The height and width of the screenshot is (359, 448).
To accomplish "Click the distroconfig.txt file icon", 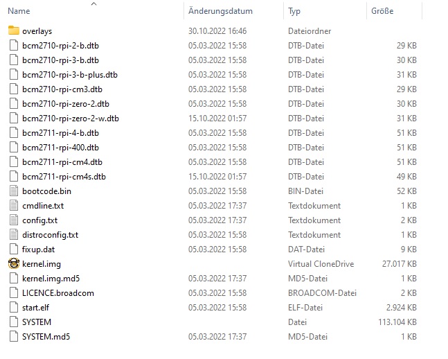I will (x=14, y=234).
